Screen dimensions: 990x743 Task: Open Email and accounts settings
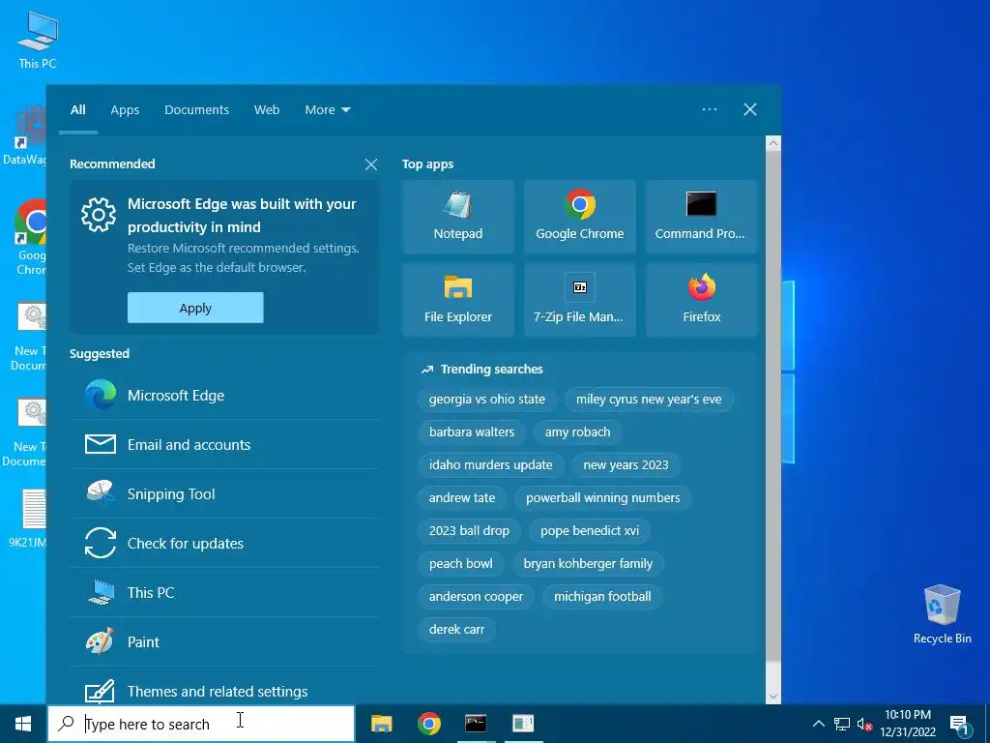tap(224, 445)
